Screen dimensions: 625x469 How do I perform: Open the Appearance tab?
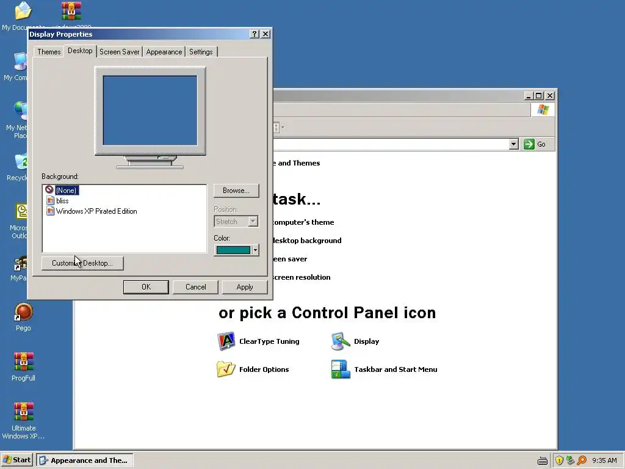(x=164, y=52)
